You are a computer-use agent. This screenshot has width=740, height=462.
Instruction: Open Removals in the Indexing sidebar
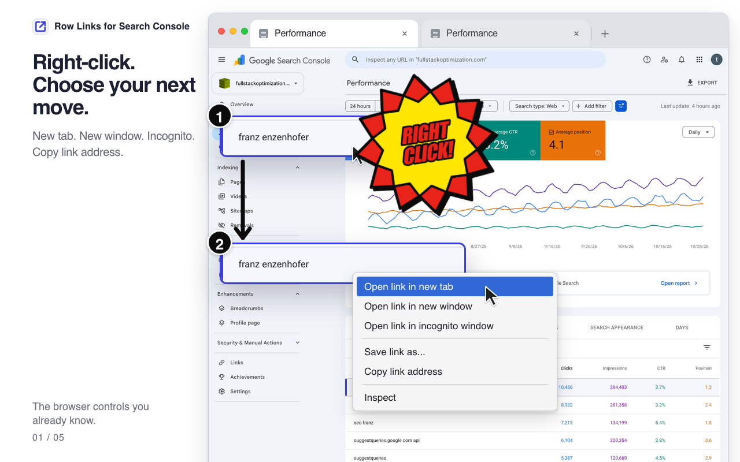point(242,225)
